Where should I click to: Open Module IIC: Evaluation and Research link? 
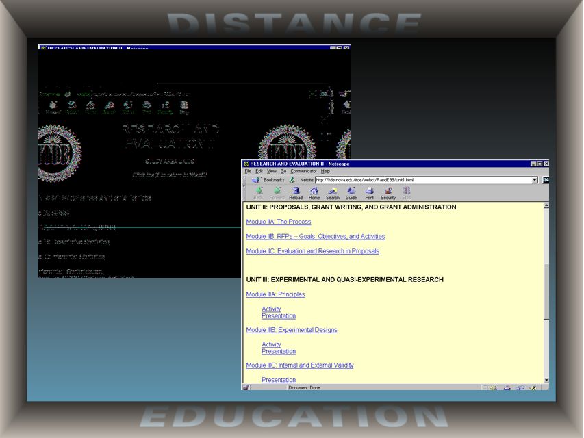(312, 251)
